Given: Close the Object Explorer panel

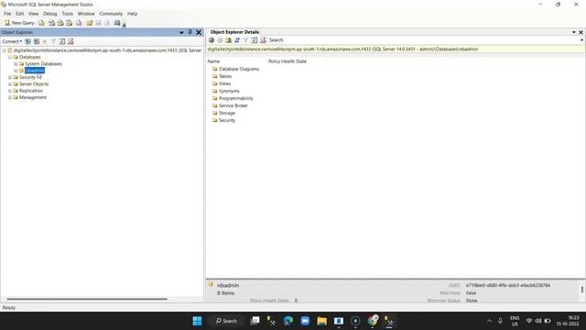Looking at the screenshot, I should [x=199, y=32].
